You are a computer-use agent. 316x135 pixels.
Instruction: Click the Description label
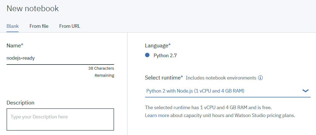pos(20,103)
